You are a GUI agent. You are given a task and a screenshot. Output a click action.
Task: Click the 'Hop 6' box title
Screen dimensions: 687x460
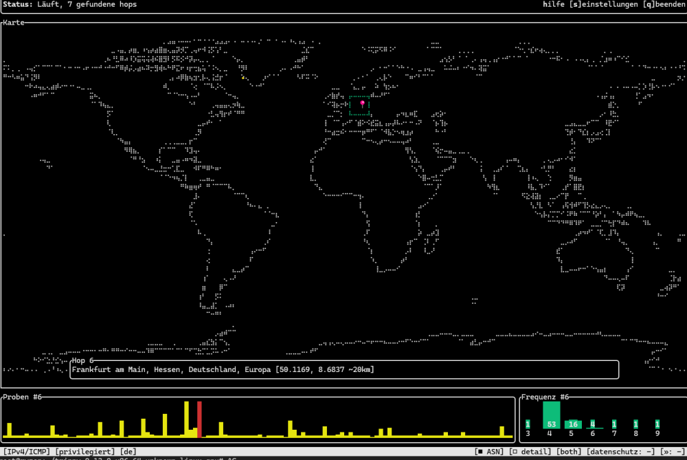click(83, 360)
